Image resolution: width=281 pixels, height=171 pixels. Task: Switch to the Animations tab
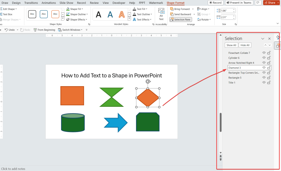[x=49, y=3]
